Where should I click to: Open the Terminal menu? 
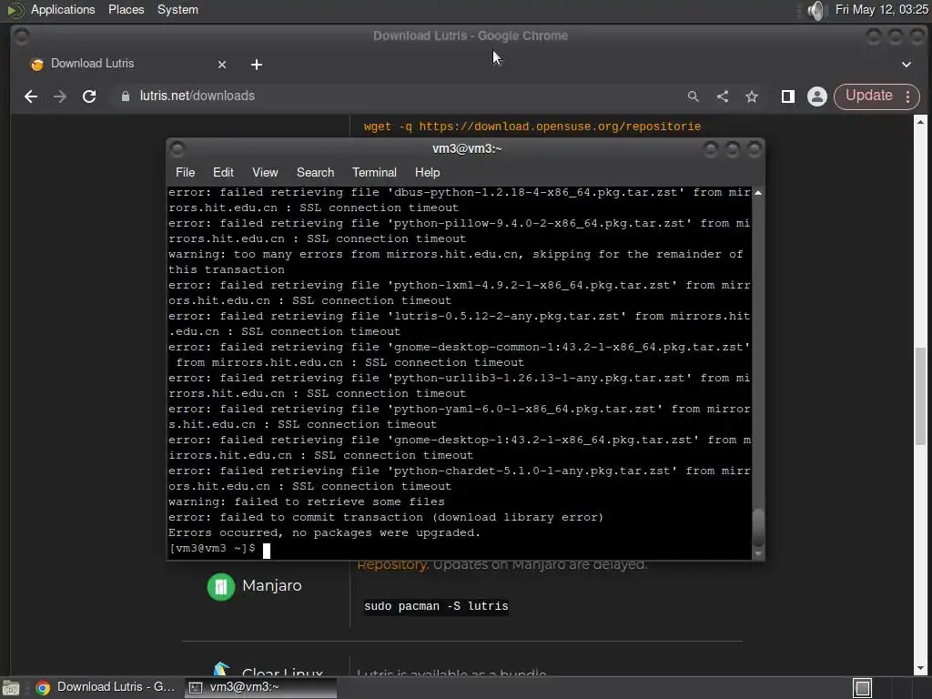coord(374,172)
